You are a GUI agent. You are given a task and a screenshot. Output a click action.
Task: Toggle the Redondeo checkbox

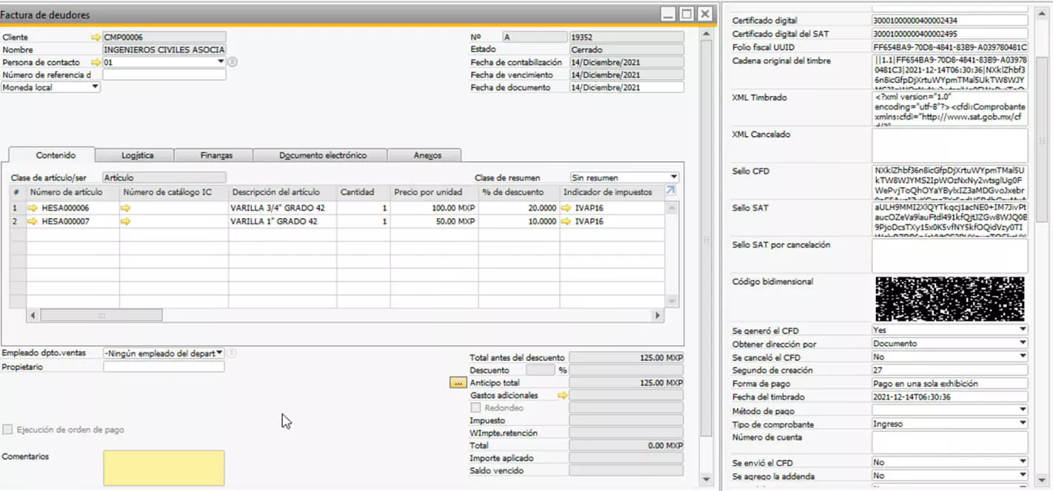click(x=475, y=408)
